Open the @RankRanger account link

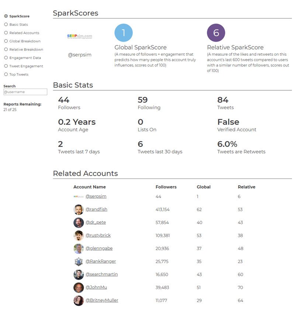101,262
